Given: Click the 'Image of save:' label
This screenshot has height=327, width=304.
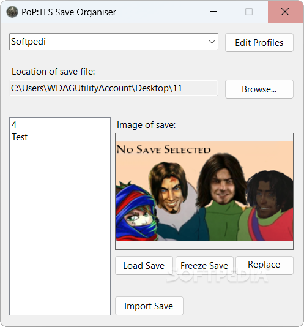Looking at the screenshot, I should 146,125.
